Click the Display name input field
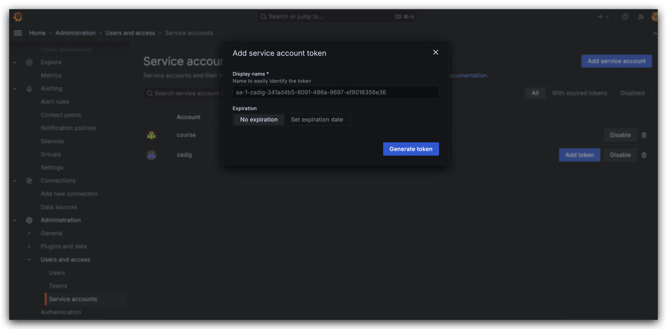Viewport: 667px width, 329px height. (335, 93)
